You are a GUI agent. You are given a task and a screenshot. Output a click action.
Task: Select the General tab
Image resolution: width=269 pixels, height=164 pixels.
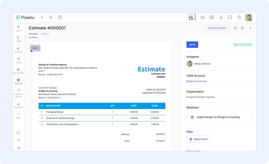tap(33, 34)
